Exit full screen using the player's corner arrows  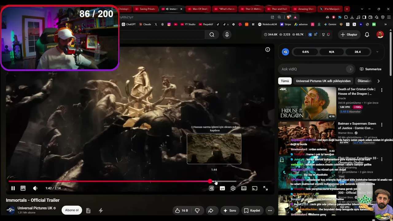(x=266, y=188)
